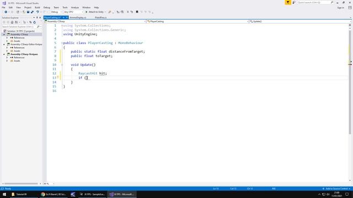
Task: Open the Analyze menu
Action: 75,8
